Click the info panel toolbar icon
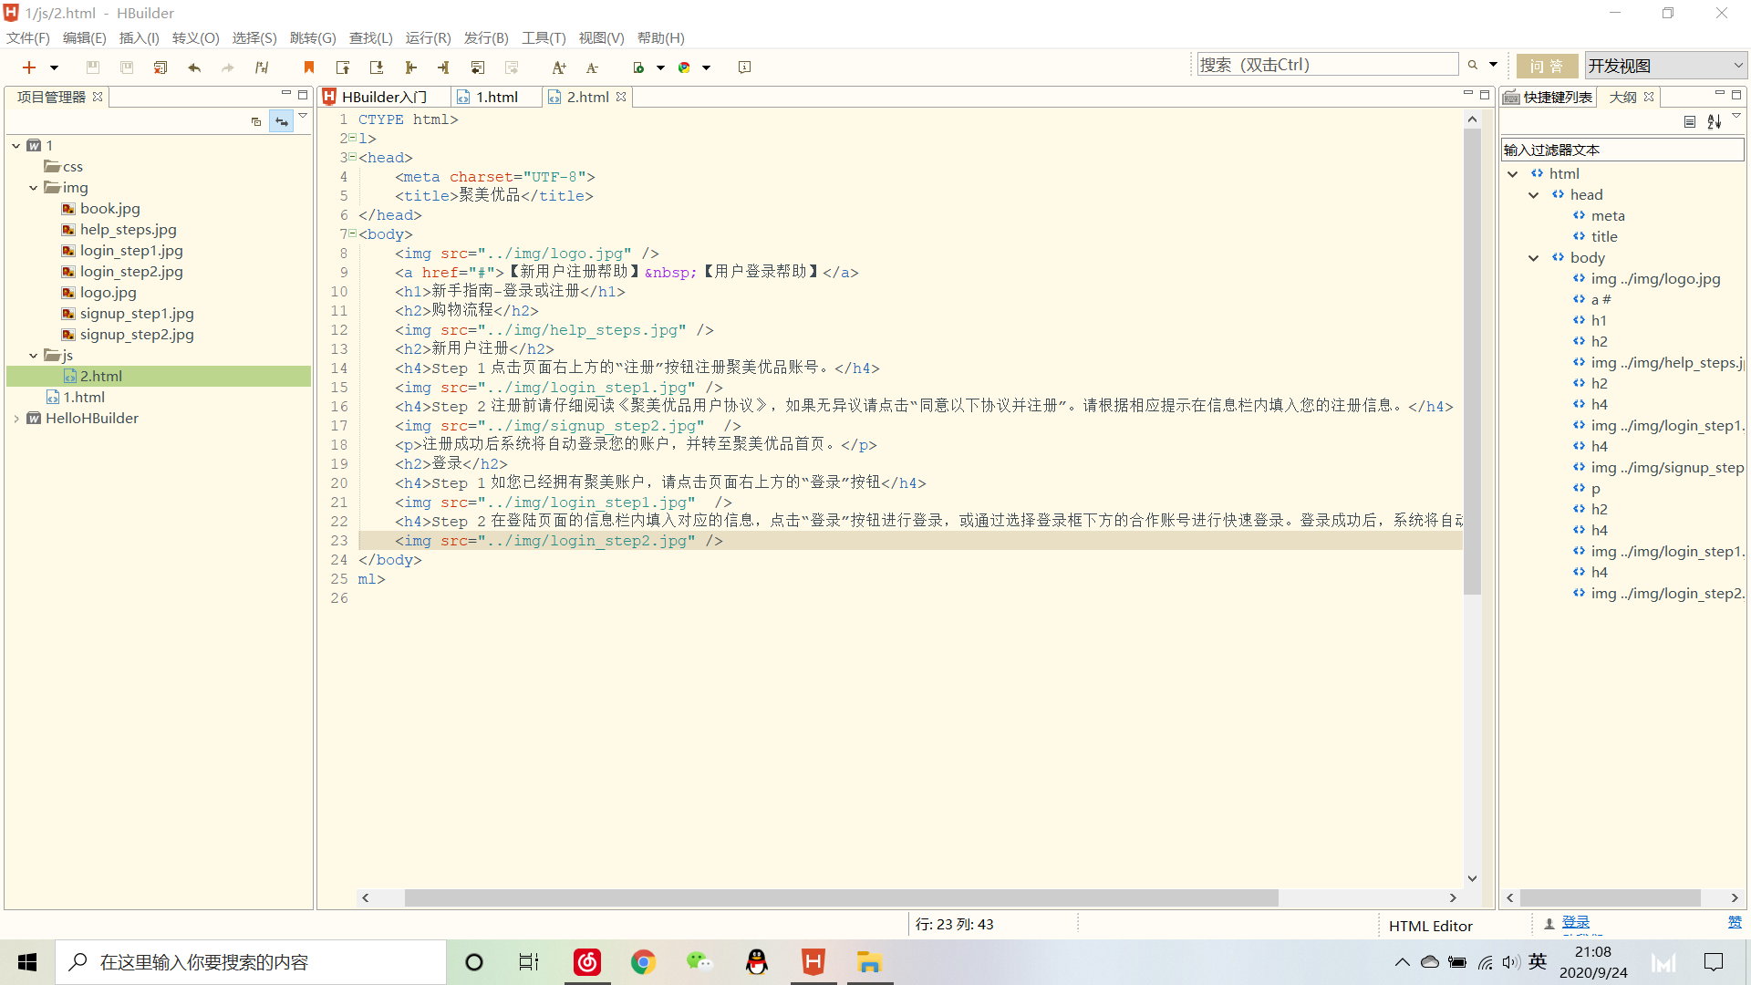The image size is (1751, 985). tap(744, 67)
